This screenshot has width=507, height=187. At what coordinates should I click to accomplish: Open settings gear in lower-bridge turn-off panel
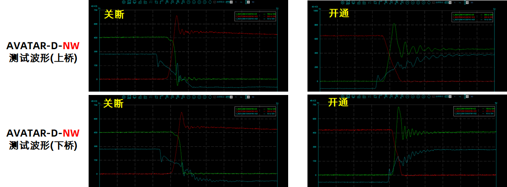123,97
